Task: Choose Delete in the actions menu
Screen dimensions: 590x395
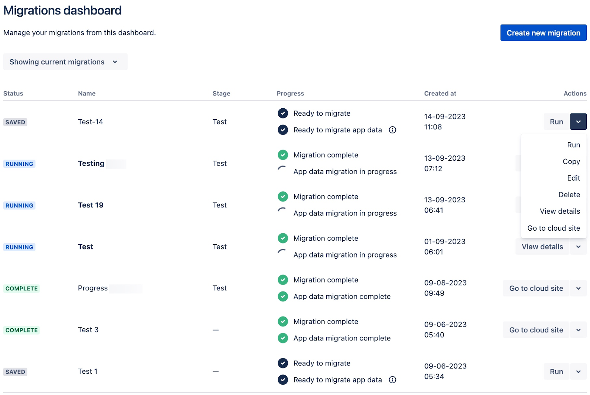Action: point(569,195)
